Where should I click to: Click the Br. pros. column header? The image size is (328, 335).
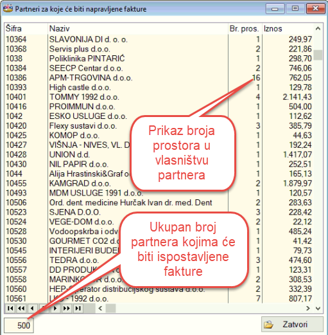point(245,28)
